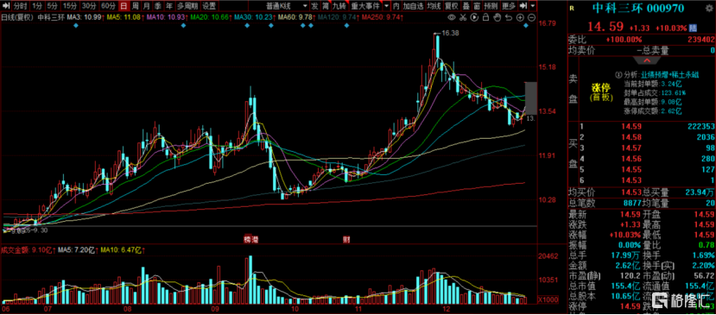Viewport: 716px width, 315px height.
Task: Click the arrow-to-bar icon in top toolbar
Action: [x=523, y=6]
